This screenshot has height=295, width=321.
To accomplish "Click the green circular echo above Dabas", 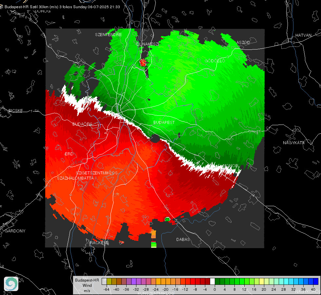I will (x=167, y=219).
